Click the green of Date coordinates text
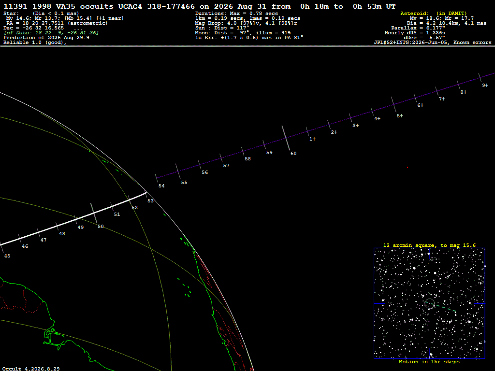This screenshot has height=371, width=495. click(x=51, y=33)
